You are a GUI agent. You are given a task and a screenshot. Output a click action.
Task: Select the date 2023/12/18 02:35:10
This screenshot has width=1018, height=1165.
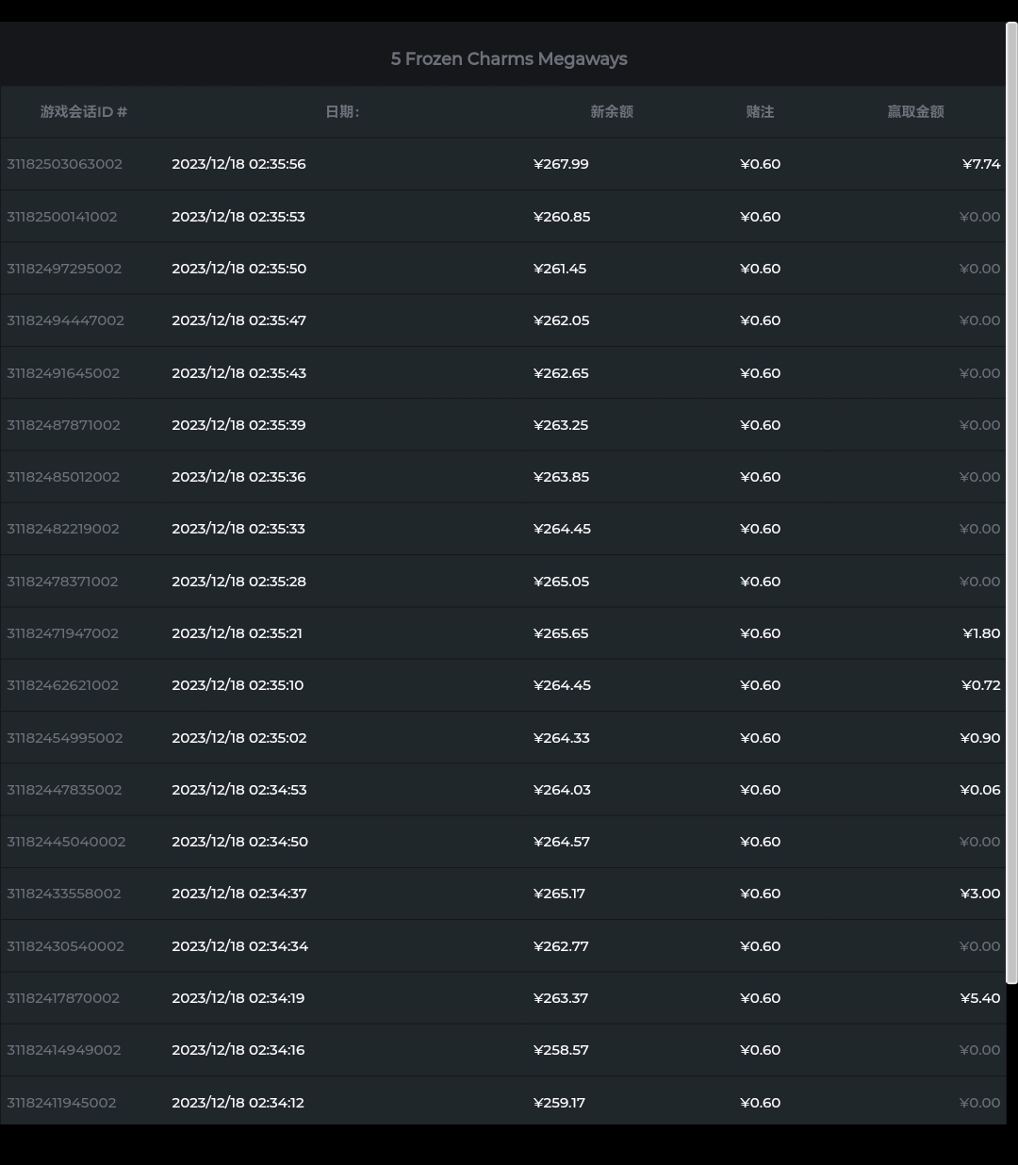pyautogui.click(x=238, y=685)
